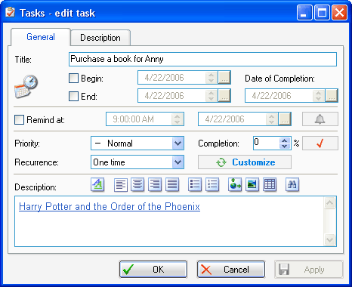Viewport: 352px width, 287px height.
Task: Minimize the Tasks edit task window
Action: (x=304, y=12)
